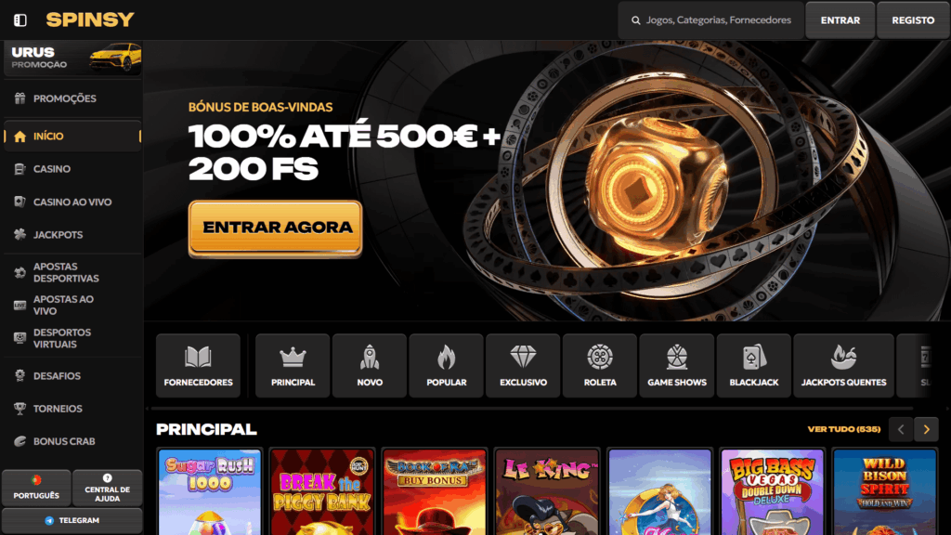This screenshot has width=951, height=535.
Task: Open the Fornecedores book icon category
Action: click(x=198, y=366)
